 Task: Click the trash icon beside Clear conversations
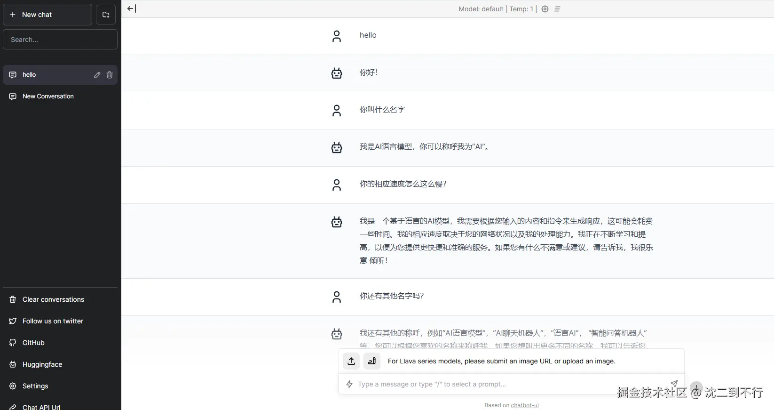point(13,299)
